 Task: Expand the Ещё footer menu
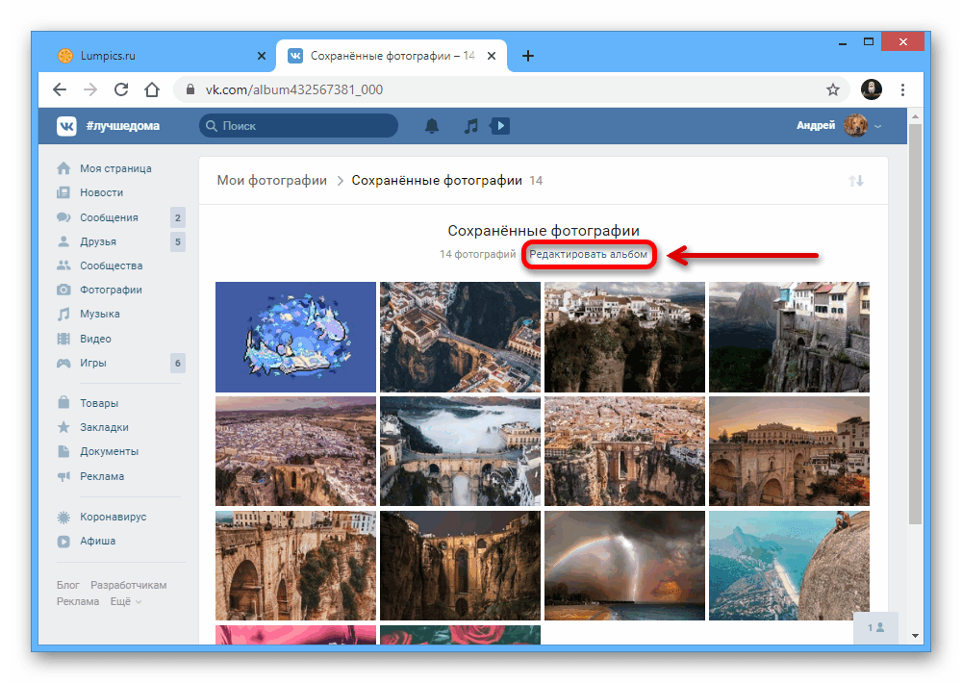pos(125,601)
